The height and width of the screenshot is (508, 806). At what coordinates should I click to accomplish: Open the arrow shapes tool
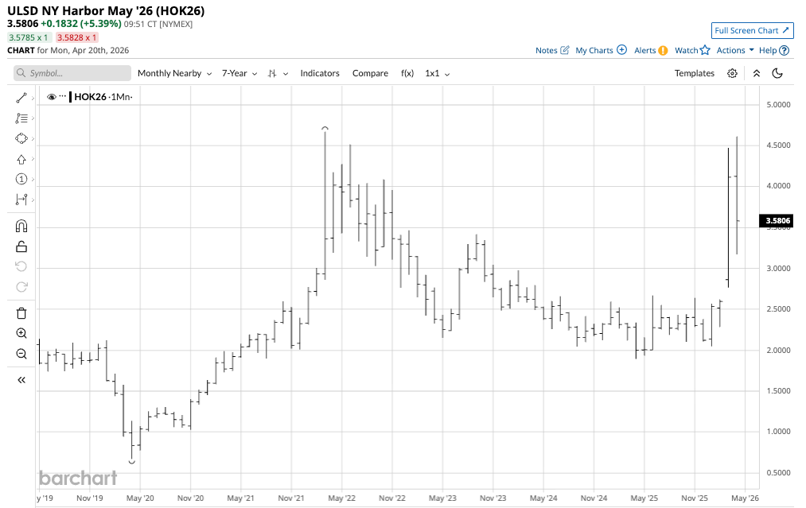tap(21, 159)
